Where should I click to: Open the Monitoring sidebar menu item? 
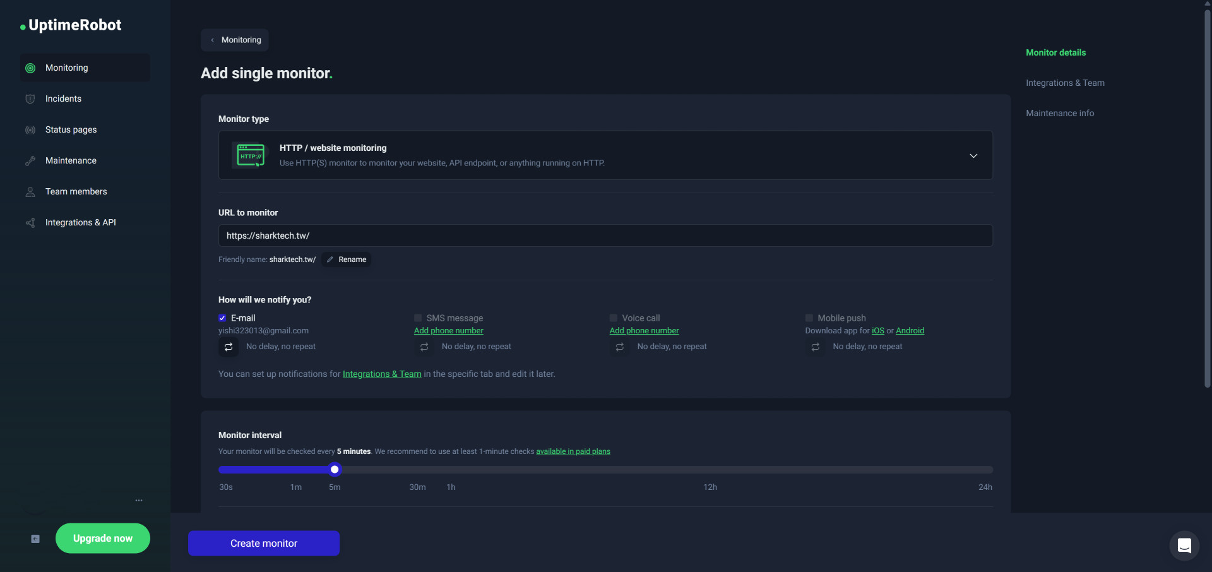(85, 68)
